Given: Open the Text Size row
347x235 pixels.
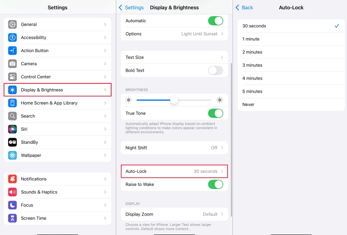Looking at the screenshot, I should tap(174, 57).
